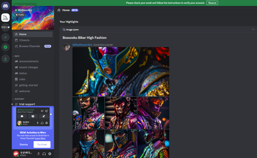Click the bonbon gear icon in promo preview
257x158 pixels.
pyautogui.click(x=47, y=123)
